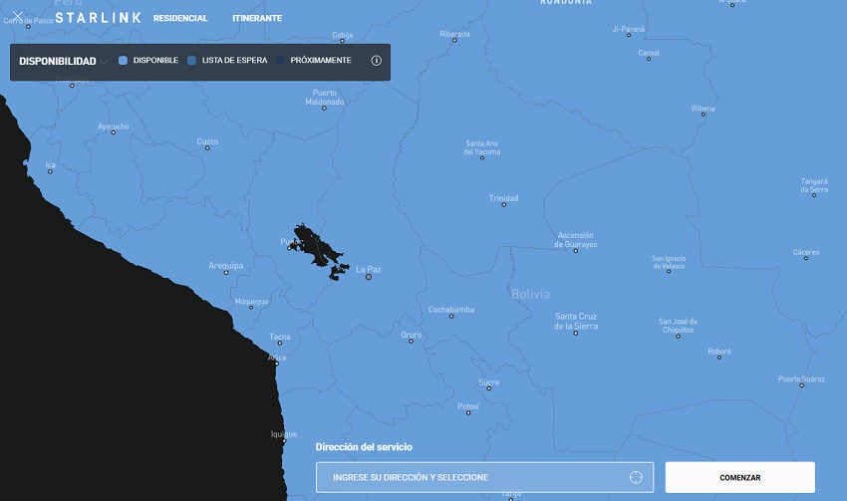Click the Lista de Espera legend swatch
This screenshot has height=501, width=847.
click(191, 61)
